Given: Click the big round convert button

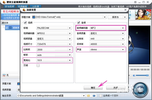Looking at the screenshot, I should 140,90.
